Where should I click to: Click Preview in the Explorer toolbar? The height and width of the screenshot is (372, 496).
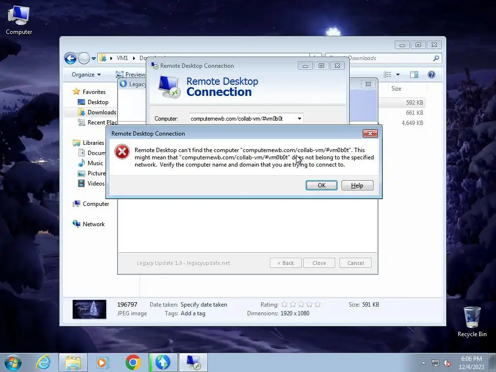131,75
